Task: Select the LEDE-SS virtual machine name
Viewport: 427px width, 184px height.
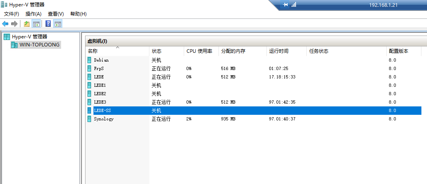Action: (102, 111)
